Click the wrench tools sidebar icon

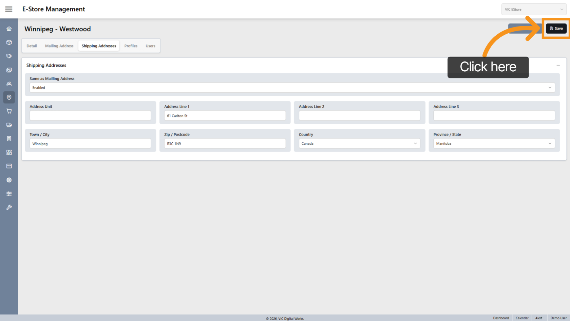click(x=9, y=207)
